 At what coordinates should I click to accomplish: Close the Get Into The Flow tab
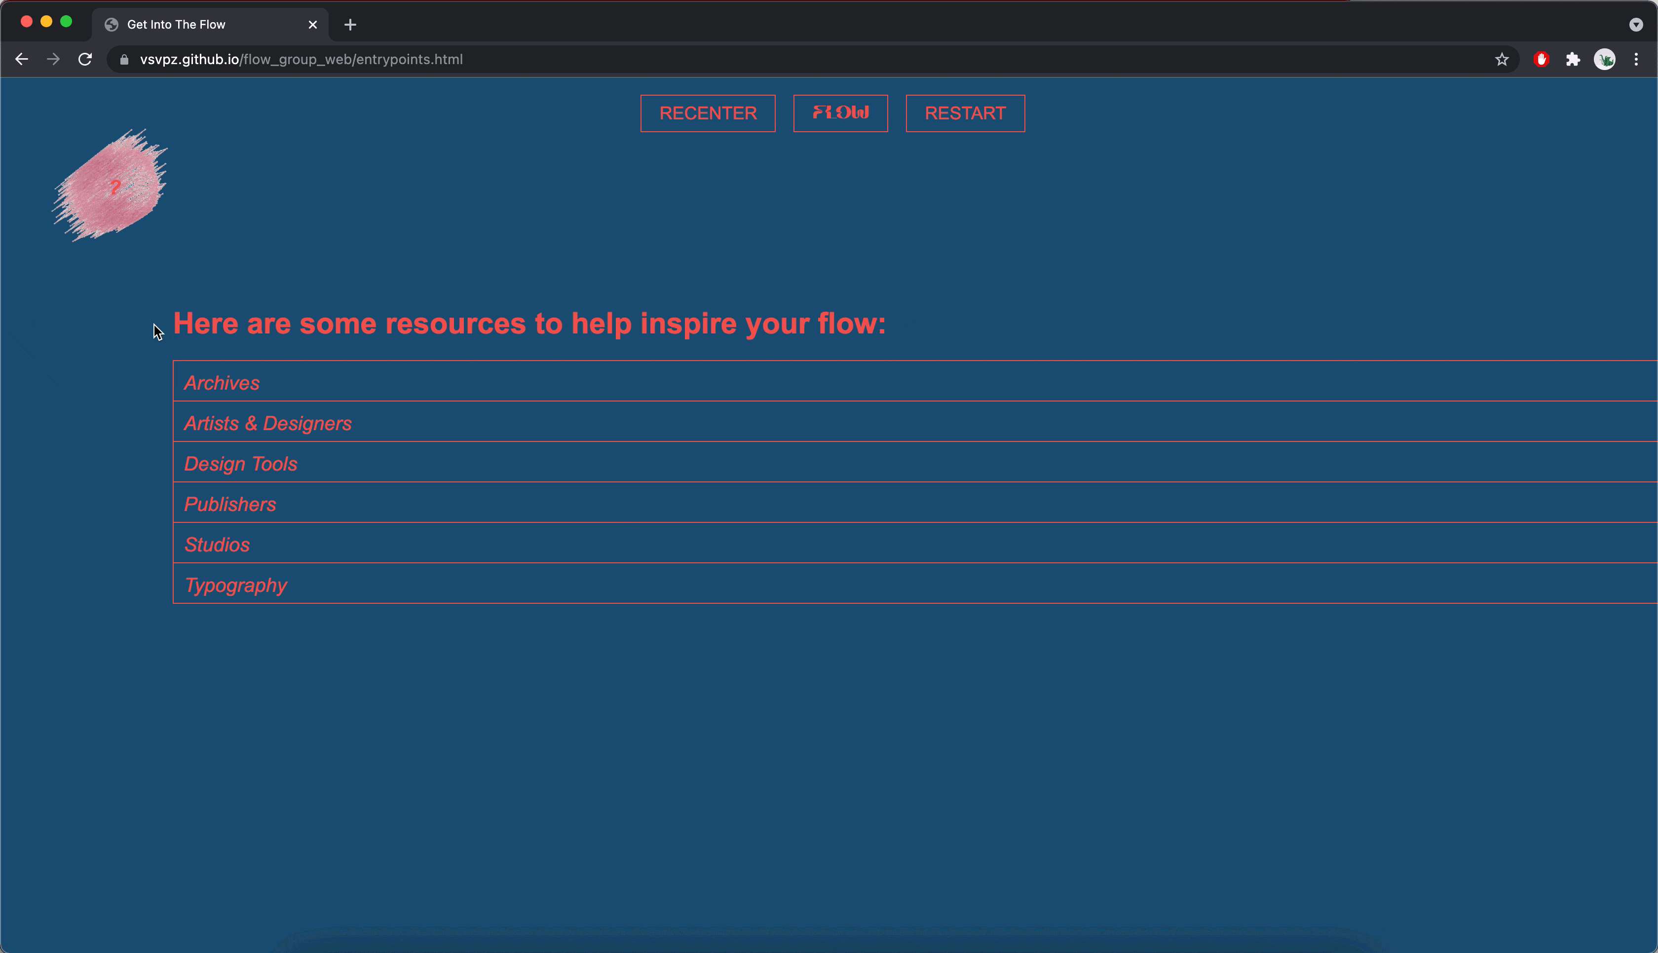pyautogui.click(x=313, y=25)
